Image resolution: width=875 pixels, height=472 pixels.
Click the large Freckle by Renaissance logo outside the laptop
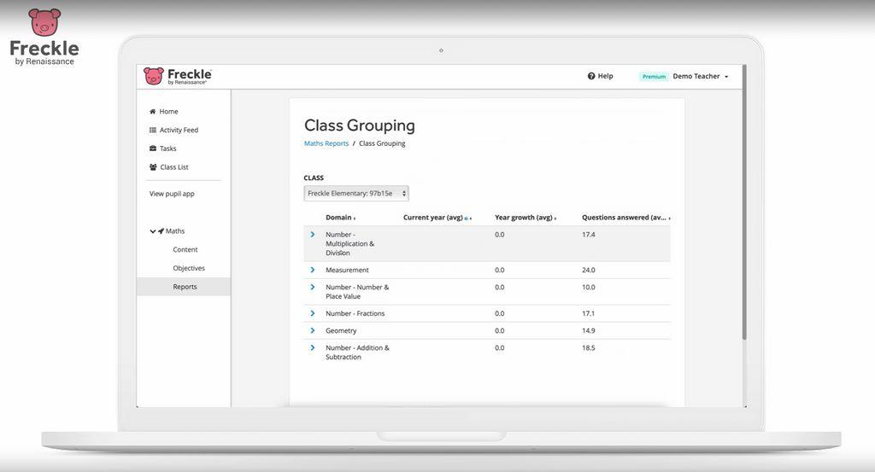(x=44, y=37)
